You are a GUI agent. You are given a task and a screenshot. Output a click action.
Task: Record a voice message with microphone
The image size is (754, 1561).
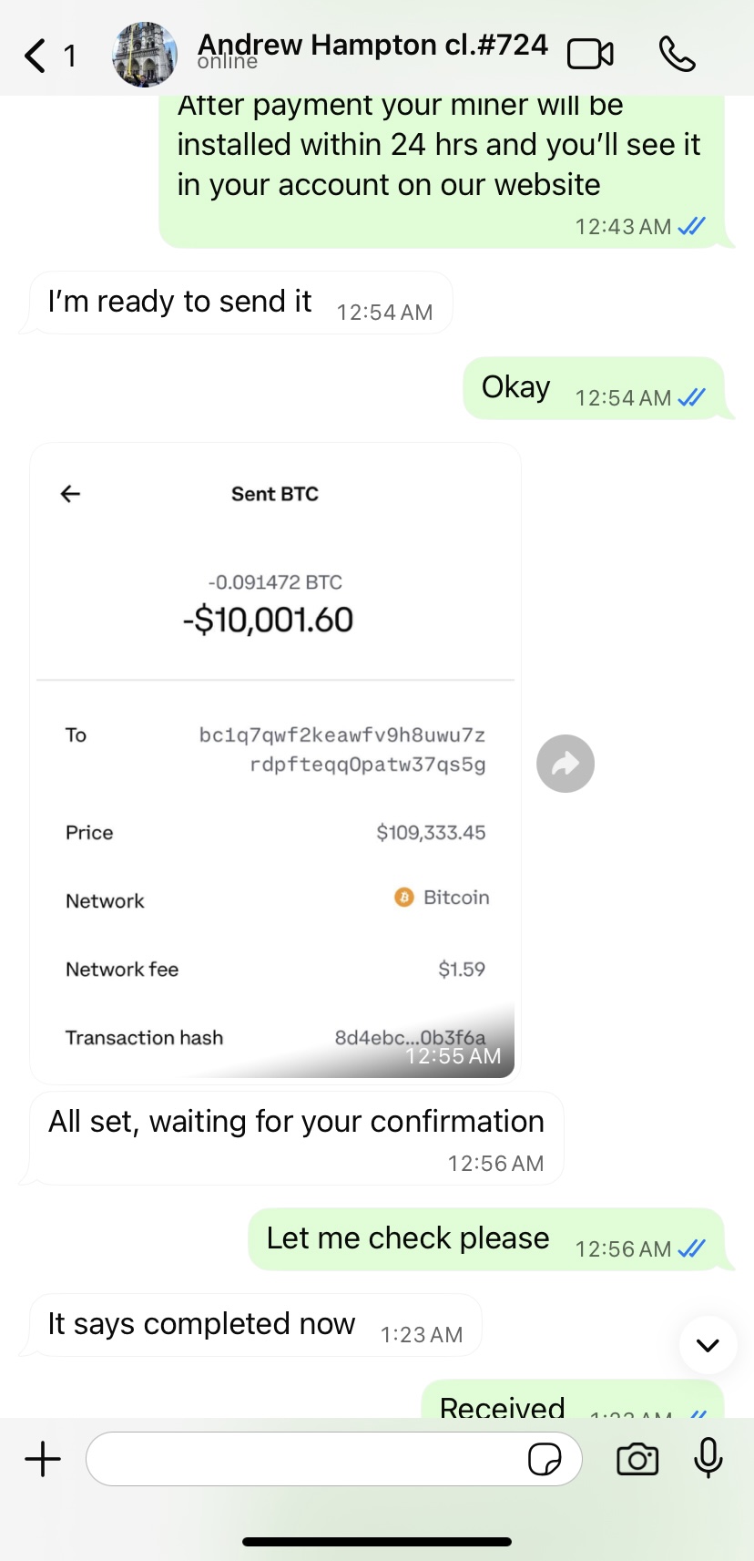pos(708,1458)
